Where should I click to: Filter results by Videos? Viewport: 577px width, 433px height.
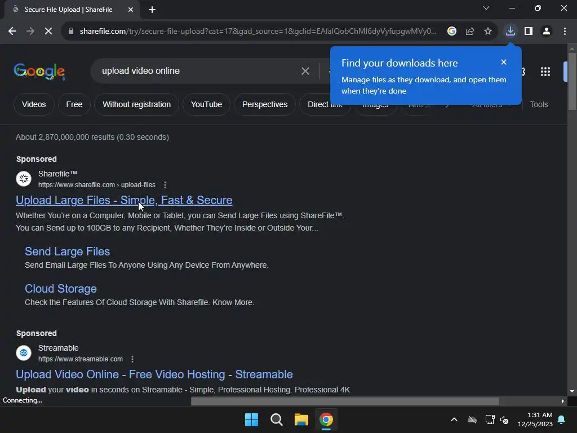(x=34, y=104)
